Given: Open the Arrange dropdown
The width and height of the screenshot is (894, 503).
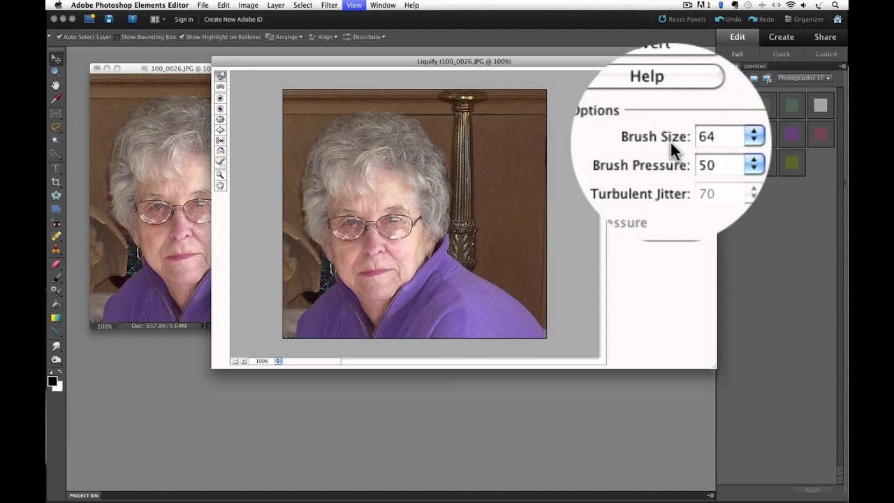Looking at the screenshot, I should point(284,37).
